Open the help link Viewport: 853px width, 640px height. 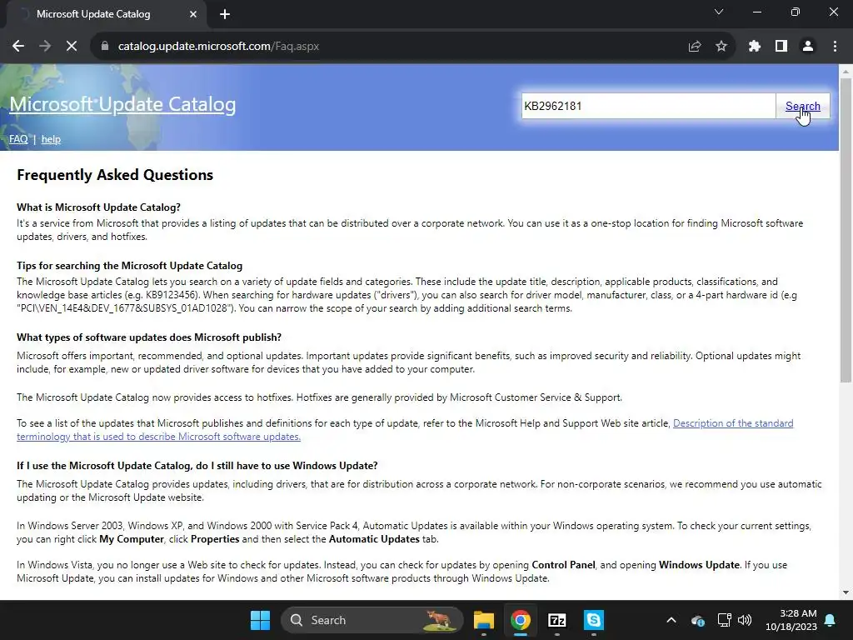(51, 139)
